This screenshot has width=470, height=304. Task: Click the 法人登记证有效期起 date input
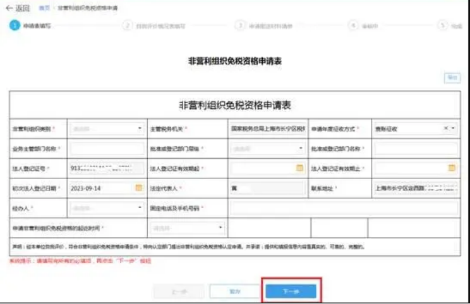tap(268, 169)
